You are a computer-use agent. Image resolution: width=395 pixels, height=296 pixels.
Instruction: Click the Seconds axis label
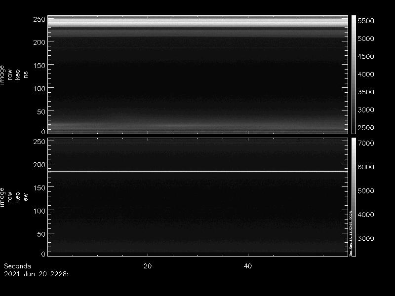17,266
